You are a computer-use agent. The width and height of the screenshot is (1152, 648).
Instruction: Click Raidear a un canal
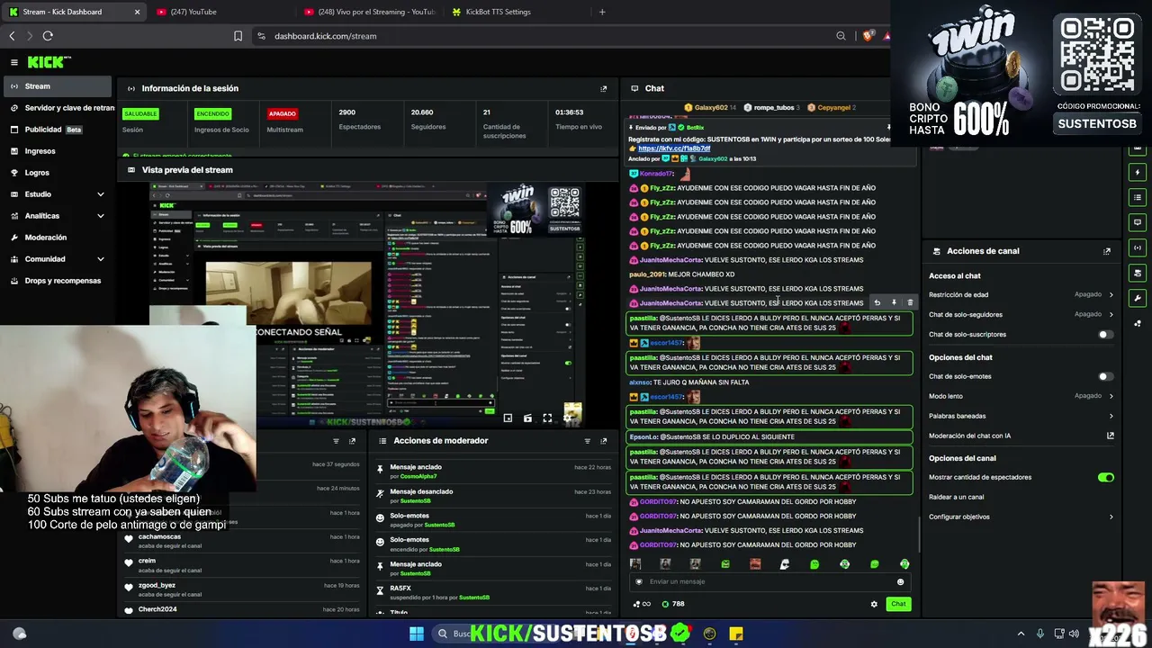pyautogui.click(x=956, y=497)
